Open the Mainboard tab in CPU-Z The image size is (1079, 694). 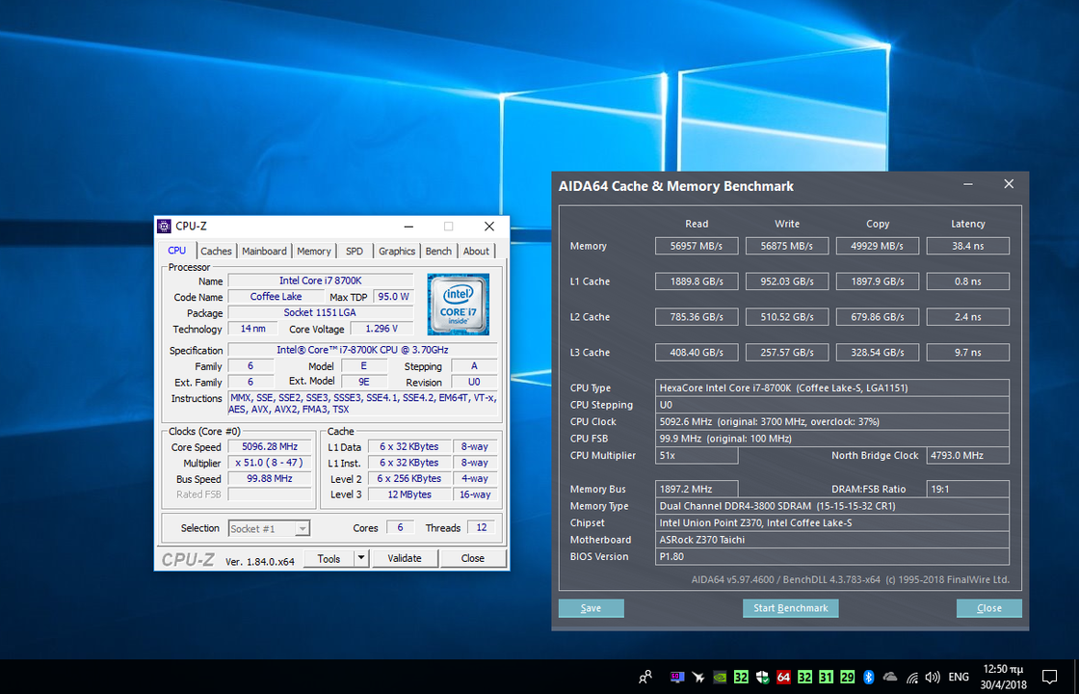click(x=264, y=252)
